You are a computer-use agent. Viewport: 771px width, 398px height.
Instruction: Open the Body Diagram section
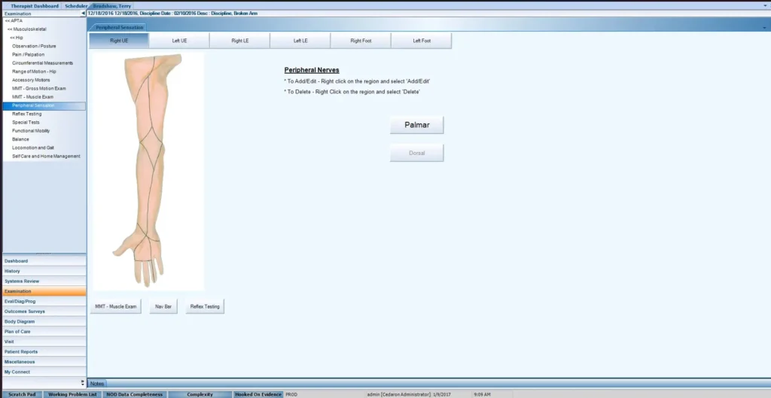click(x=44, y=321)
